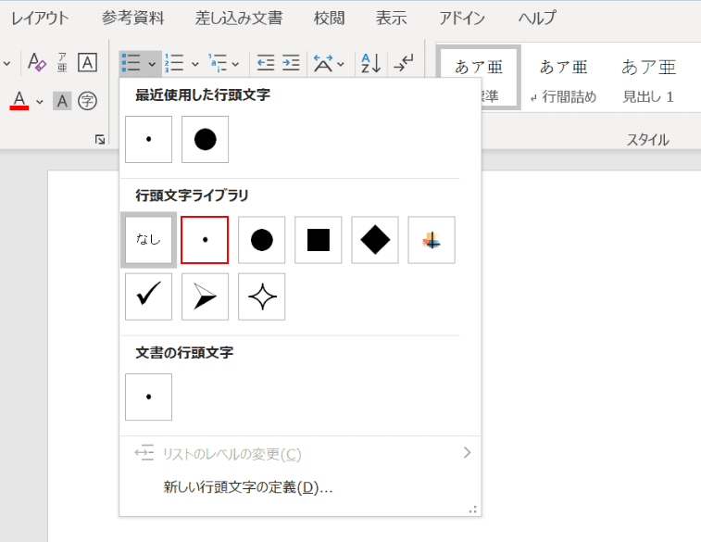Open the 参考資料 tab
This screenshot has width=701, height=542.
click(x=132, y=19)
